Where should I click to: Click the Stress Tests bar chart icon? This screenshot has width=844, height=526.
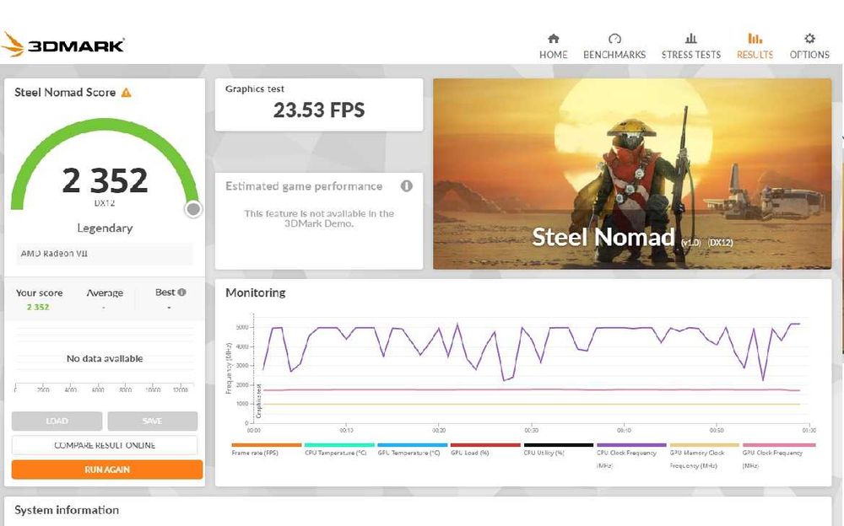pos(691,39)
